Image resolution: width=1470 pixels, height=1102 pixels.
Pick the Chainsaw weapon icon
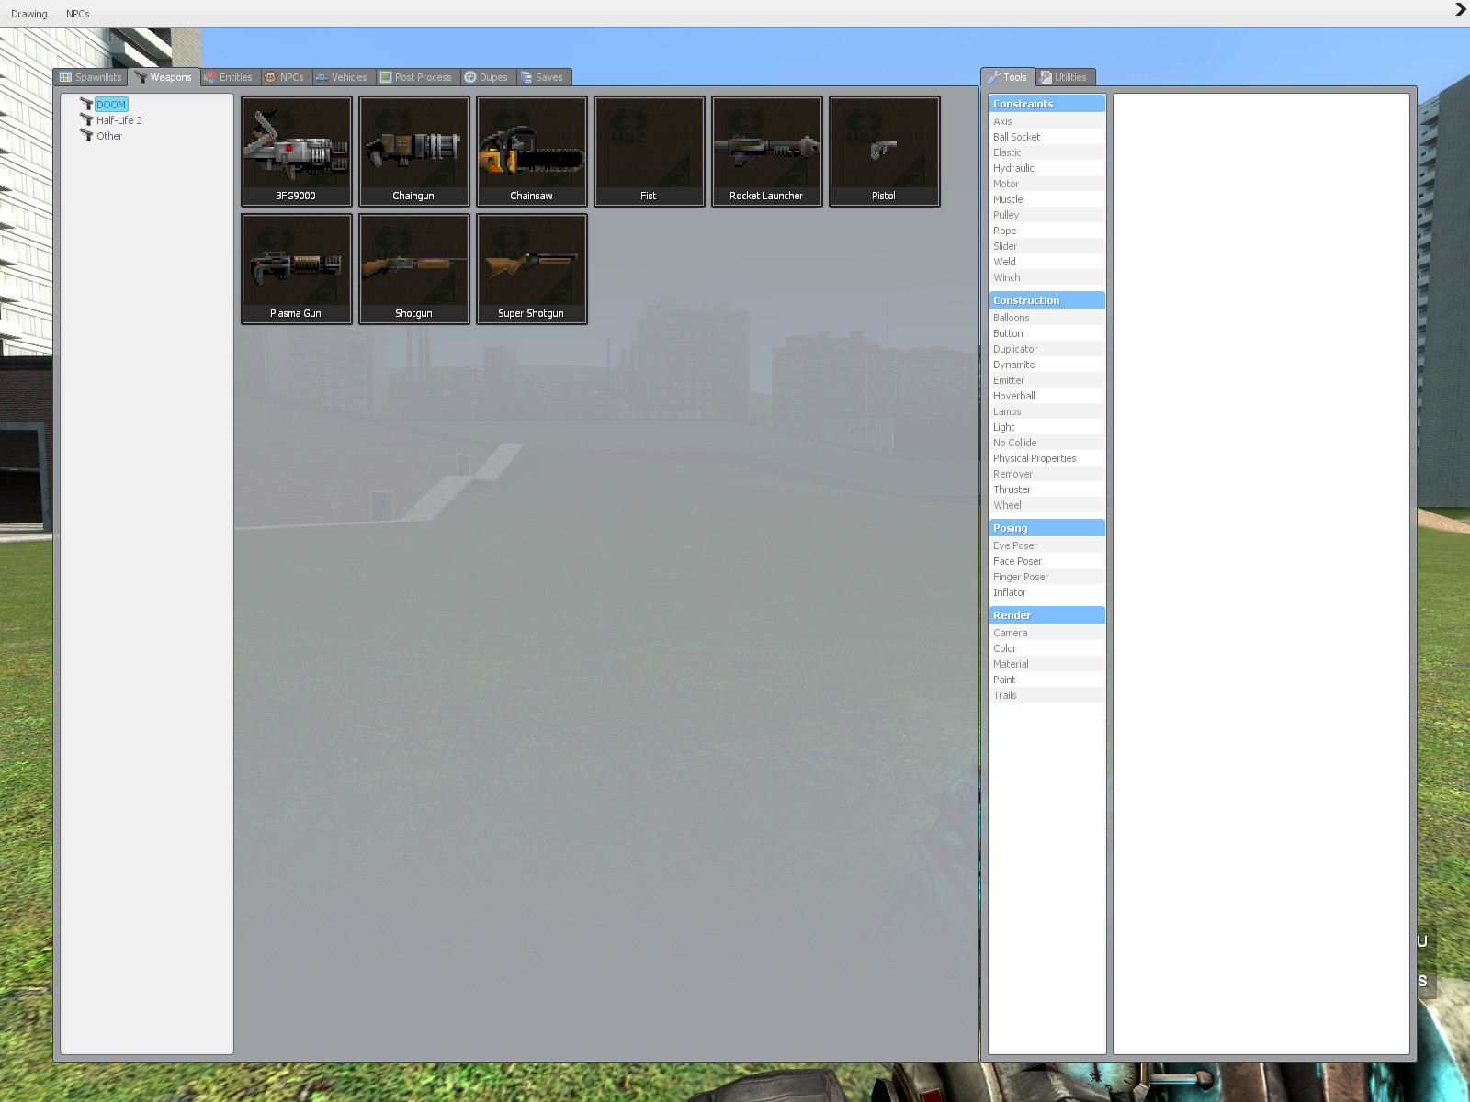click(x=532, y=152)
